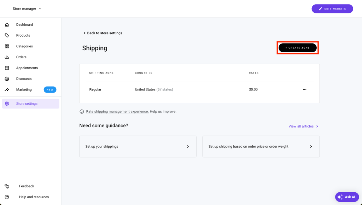Open Feedback in the sidebar
362x205 pixels.
pyautogui.click(x=27, y=186)
